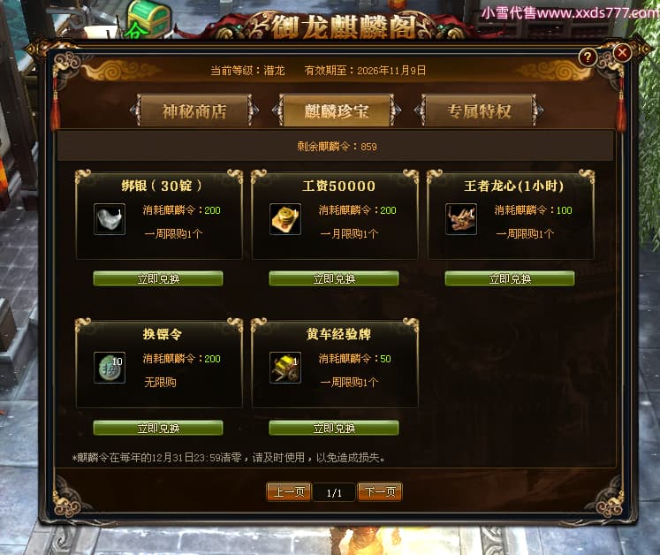The height and width of the screenshot is (555, 660).
Task: Redeem 绑银 30锭 with 立即兑换
Action: click(x=158, y=278)
